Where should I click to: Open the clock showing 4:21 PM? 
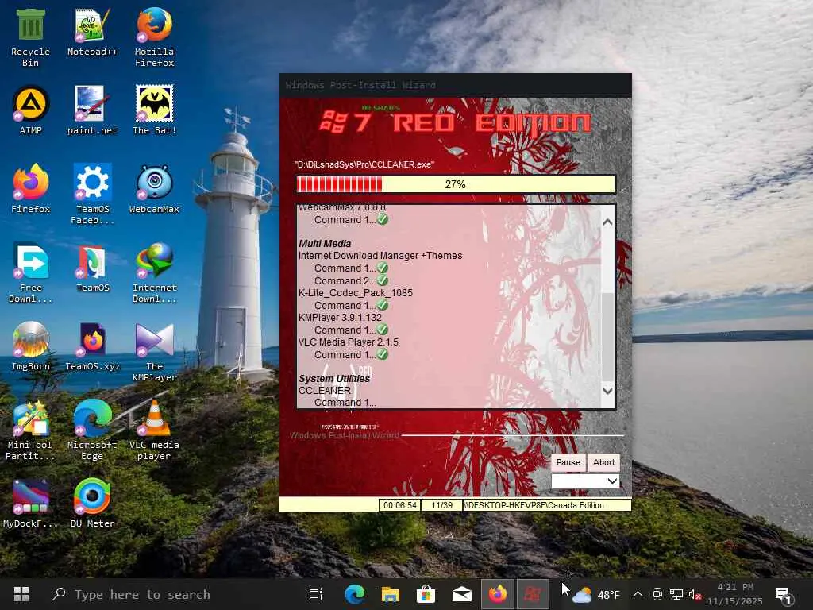coord(735,594)
